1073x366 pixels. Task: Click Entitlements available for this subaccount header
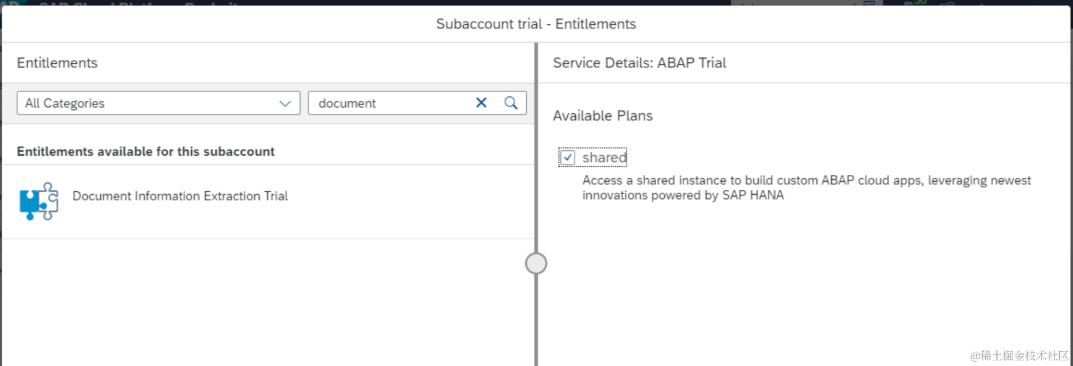click(x=145, y=151)
